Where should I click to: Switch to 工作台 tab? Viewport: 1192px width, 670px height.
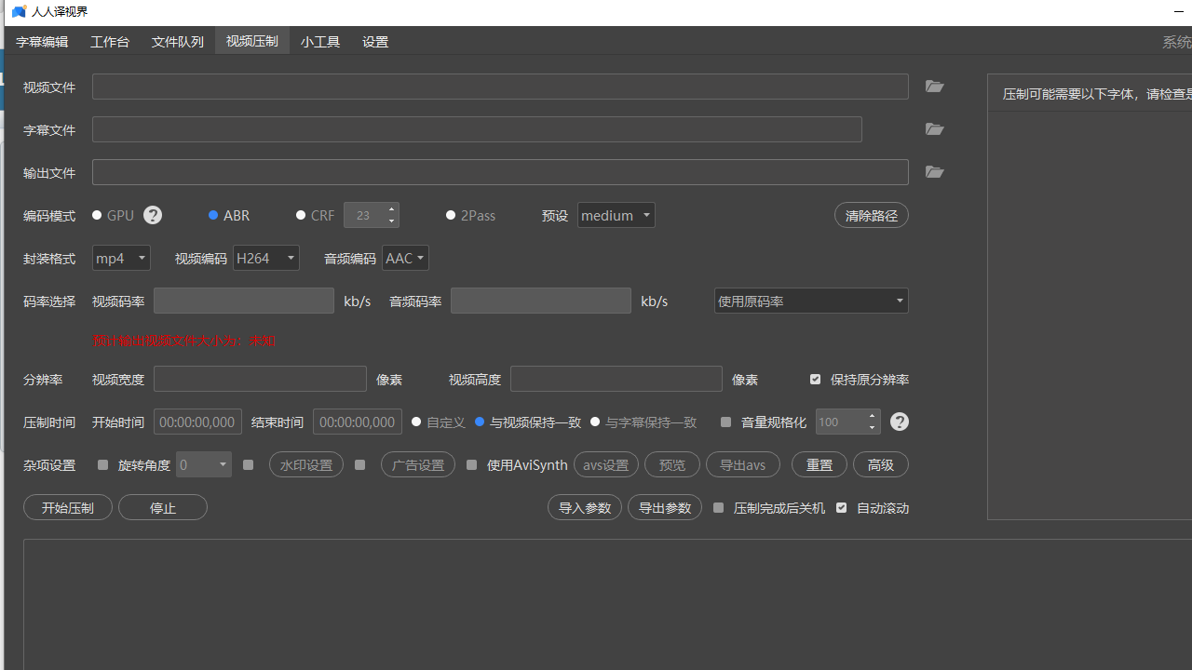[x=110, y=42]
